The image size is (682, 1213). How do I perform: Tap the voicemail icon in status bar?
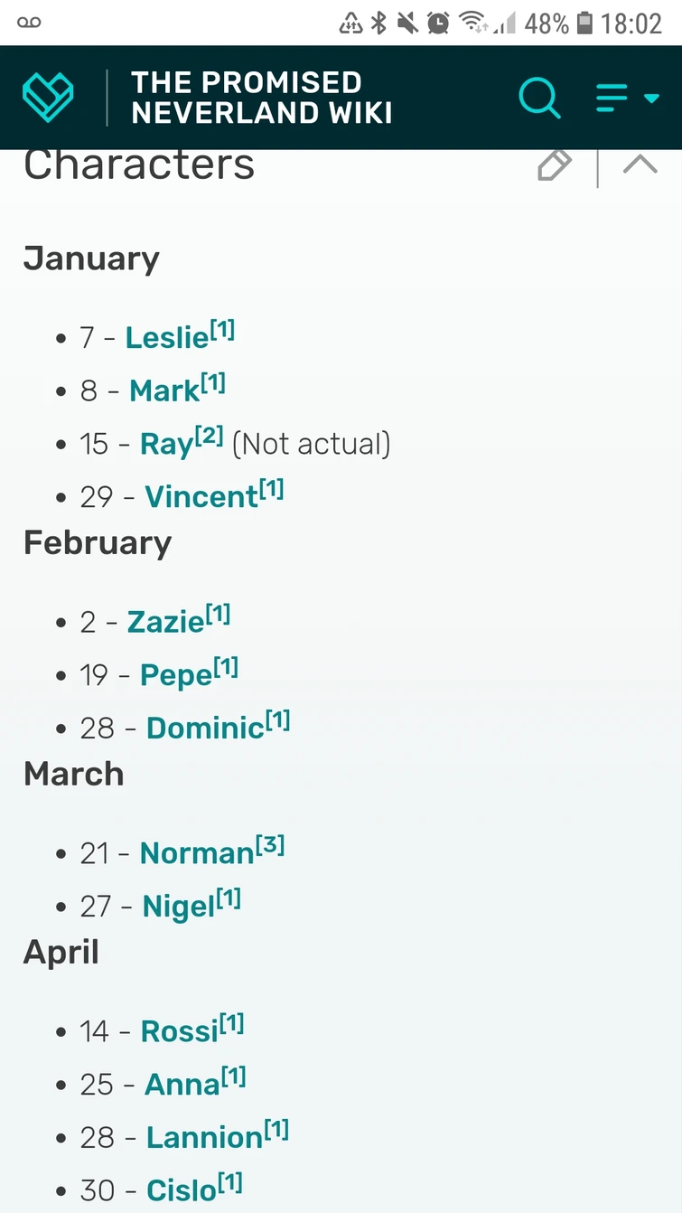pyautogui.click(x=29, y=23)
